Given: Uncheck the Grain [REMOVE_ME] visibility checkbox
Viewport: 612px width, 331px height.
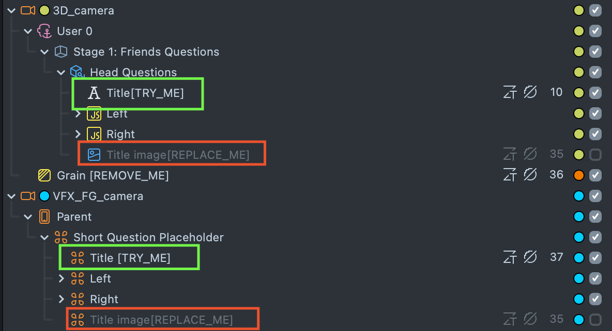Looking at the screenshot, I should (595, 175).
